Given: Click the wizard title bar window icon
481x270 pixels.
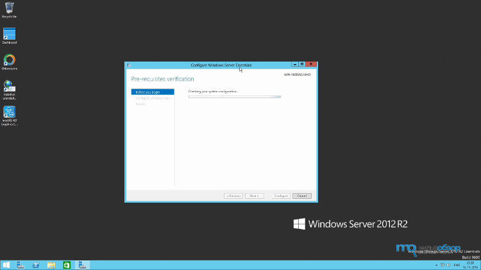Looking at the screenshot, I should coord(129,65).
